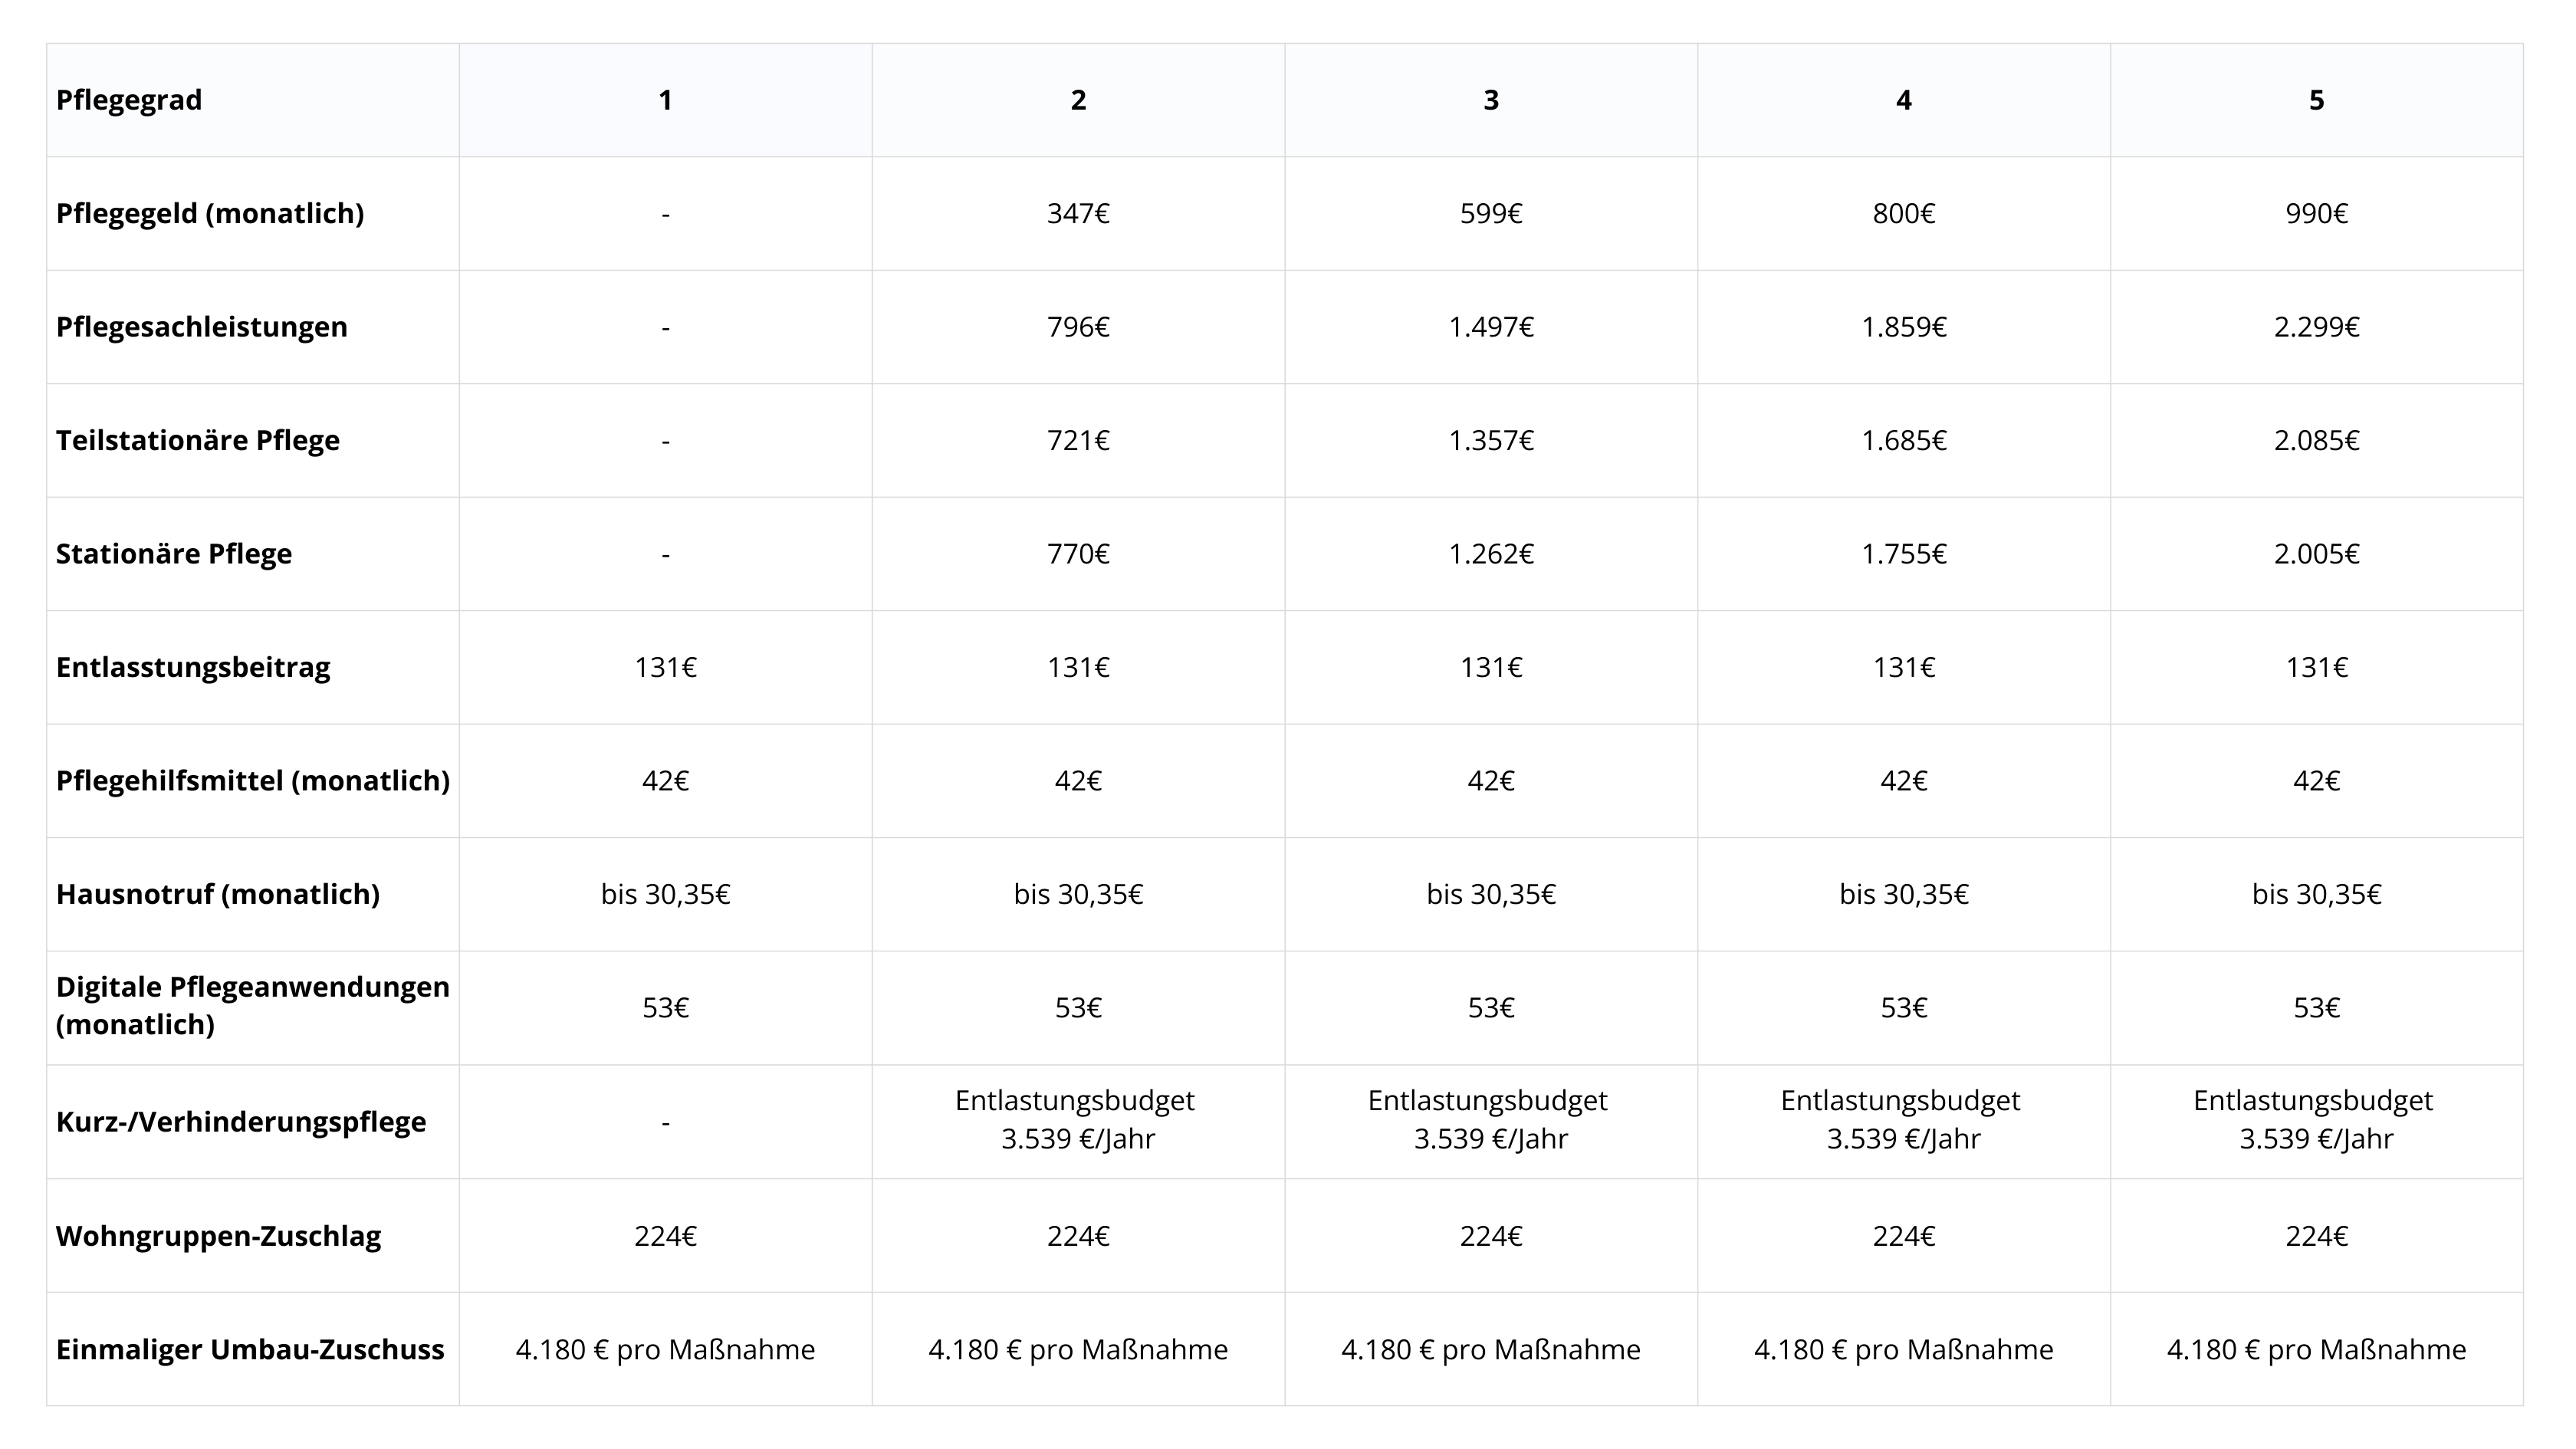Screen dimensions: 2576x1449
Task: Click the Stationäre Pflege row label
Action: (174, 554)
